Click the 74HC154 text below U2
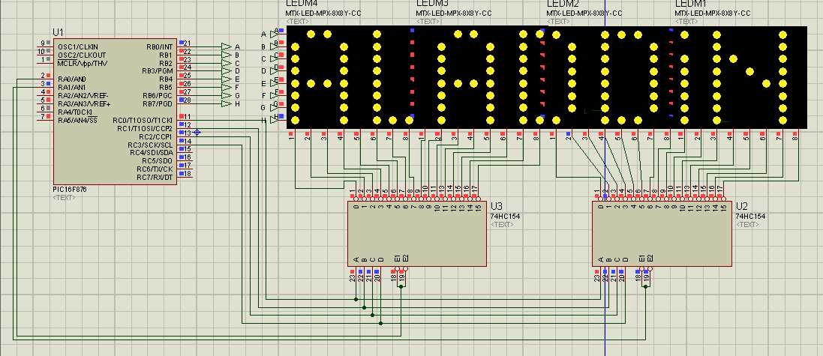 (750, 216)
